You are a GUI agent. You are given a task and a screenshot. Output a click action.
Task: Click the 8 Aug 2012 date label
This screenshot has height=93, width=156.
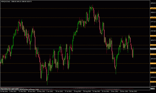[78, 91]
